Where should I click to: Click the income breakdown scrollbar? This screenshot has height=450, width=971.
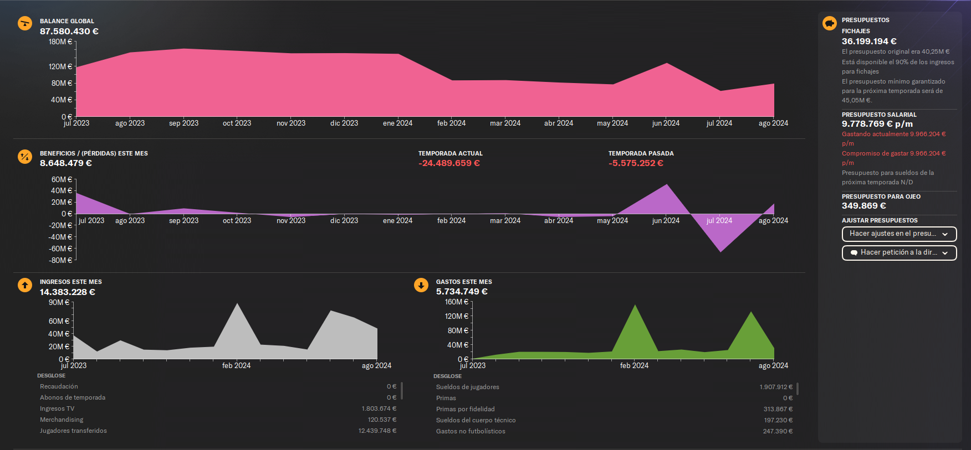click(402, 391)
